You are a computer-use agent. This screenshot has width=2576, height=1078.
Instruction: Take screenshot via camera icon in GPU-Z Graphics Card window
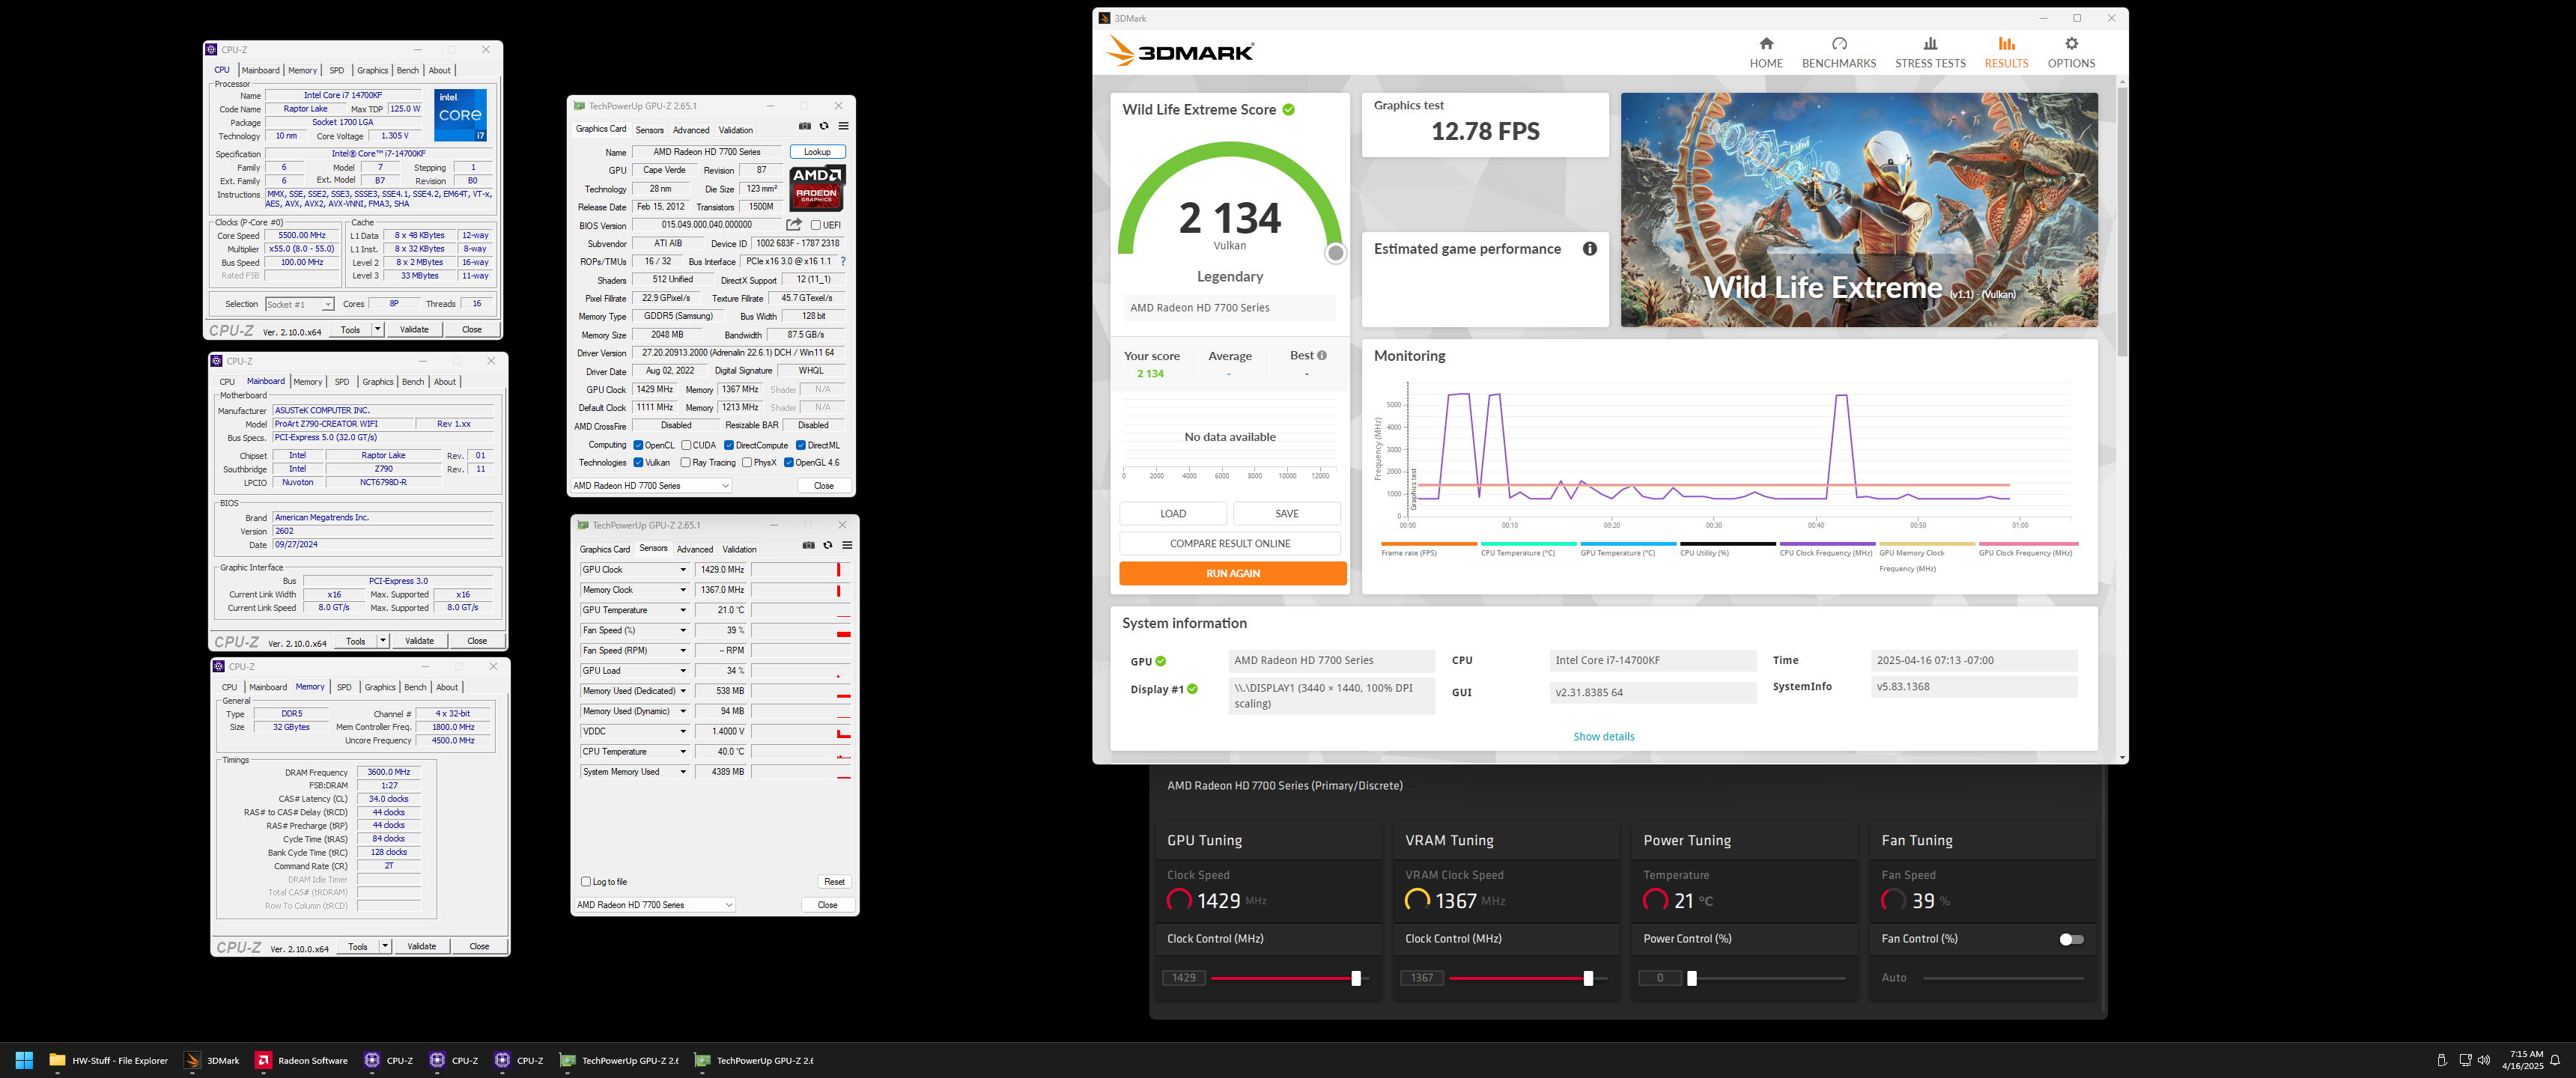pos(805,126)
